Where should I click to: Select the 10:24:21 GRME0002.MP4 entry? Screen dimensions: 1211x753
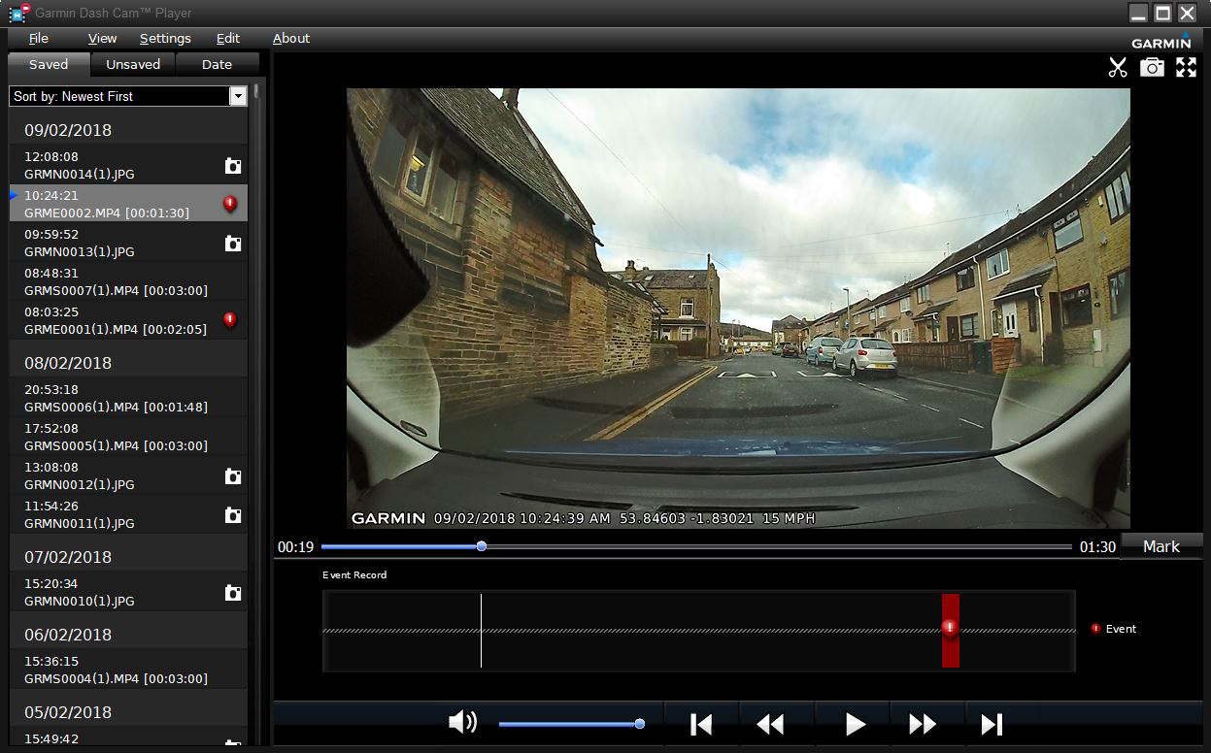[128, 204]
